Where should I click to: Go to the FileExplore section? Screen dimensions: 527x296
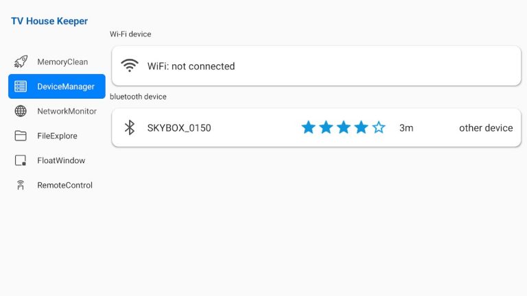pos(57,136)
